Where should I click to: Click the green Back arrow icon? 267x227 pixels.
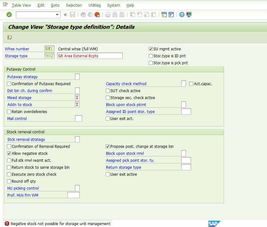[x=83, y=15]
